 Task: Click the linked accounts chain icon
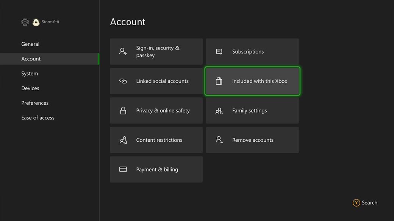point(123,81)
